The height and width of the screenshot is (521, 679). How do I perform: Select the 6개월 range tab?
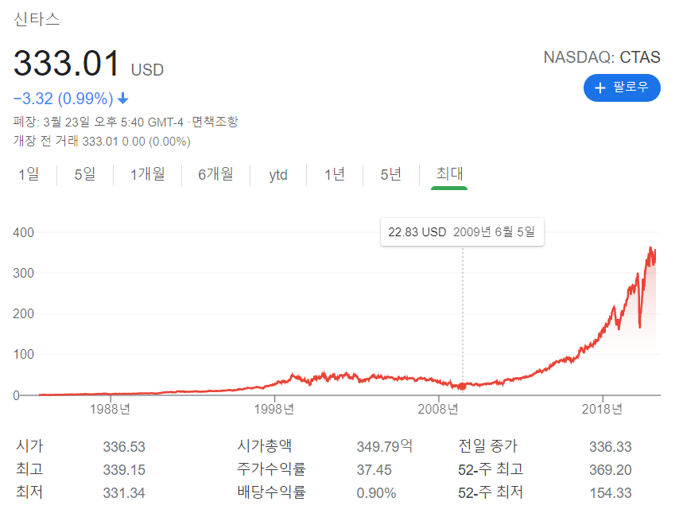[216, 175]
